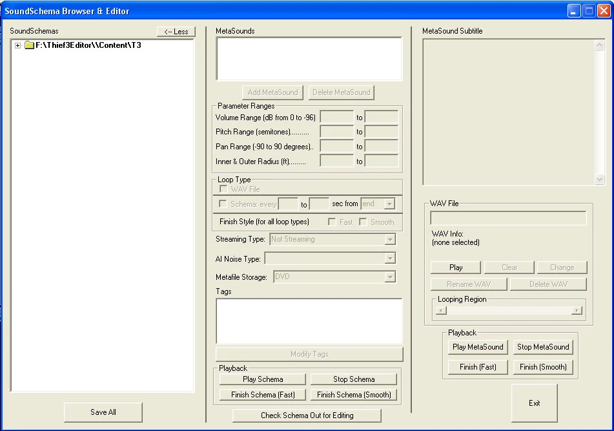Maximize the SoundSchema Browser window
The image size is (614, 431).
click(589, 10)
